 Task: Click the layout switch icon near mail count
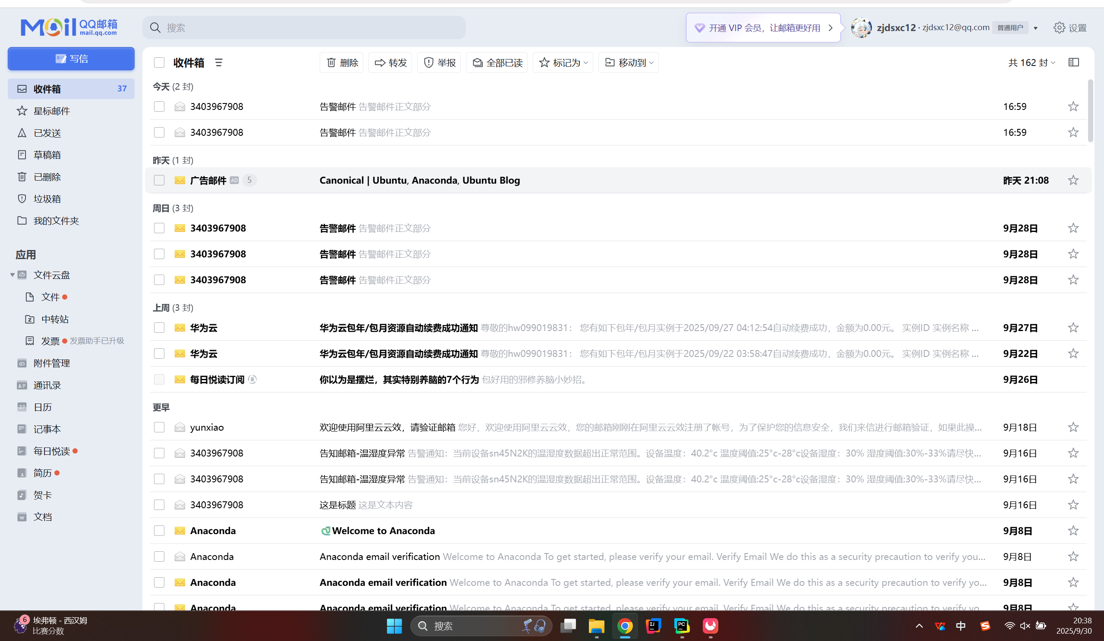pyautogui.click(x=1073, y=63)
